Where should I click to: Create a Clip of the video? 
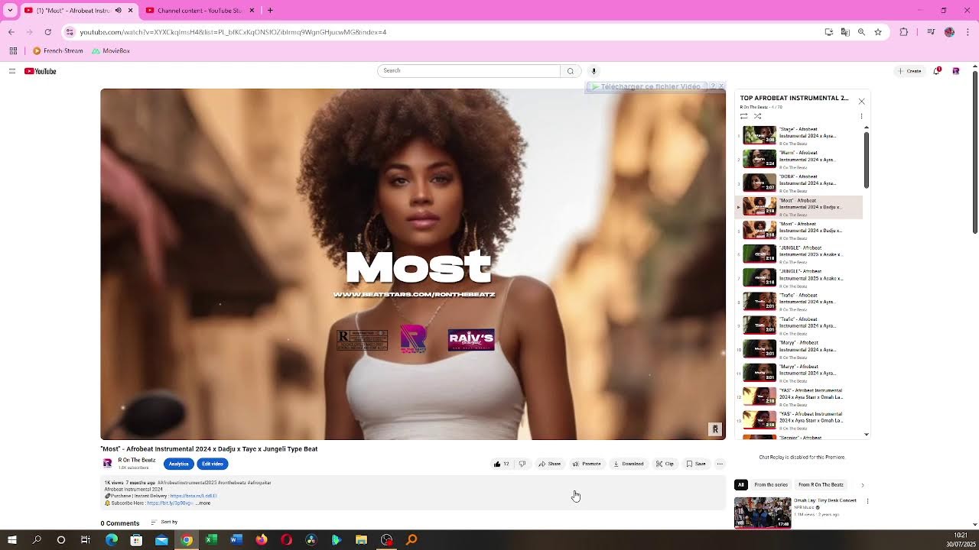(665, 464)
